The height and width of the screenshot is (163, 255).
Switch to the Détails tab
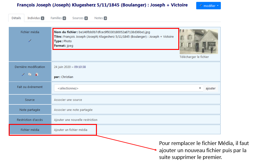[16, 18]
